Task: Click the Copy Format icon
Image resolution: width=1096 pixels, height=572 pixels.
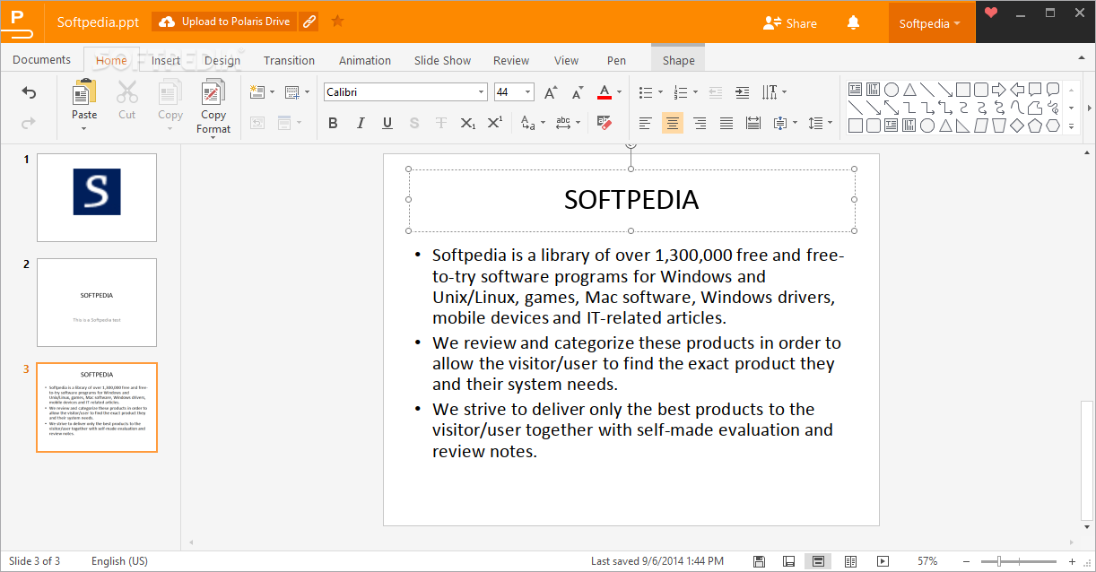Action: [213, 92]
